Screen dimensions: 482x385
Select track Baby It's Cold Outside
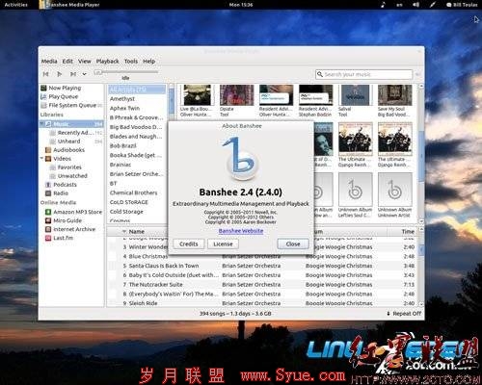point(174,275)
